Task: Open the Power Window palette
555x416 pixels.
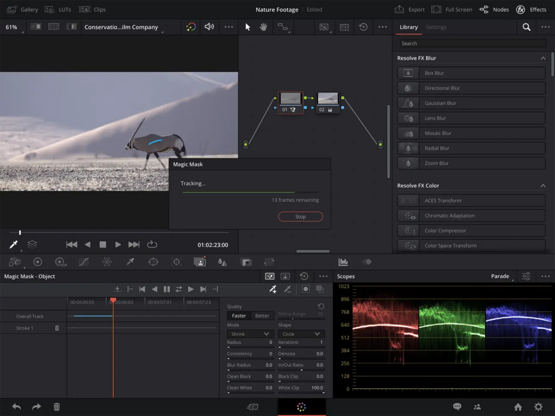Action: point(153,262)
